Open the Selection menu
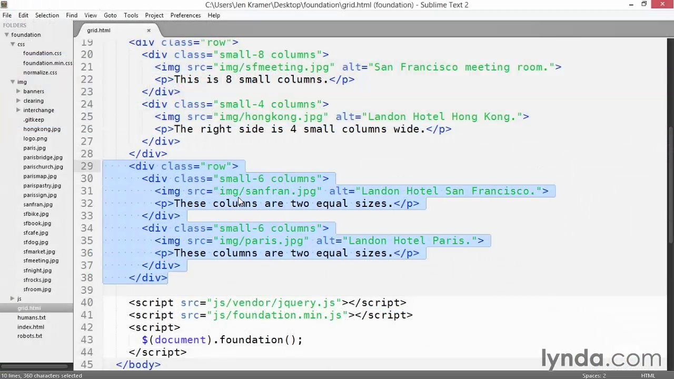The width and height of the screenshot is (674, 379). tap(47, 15)
